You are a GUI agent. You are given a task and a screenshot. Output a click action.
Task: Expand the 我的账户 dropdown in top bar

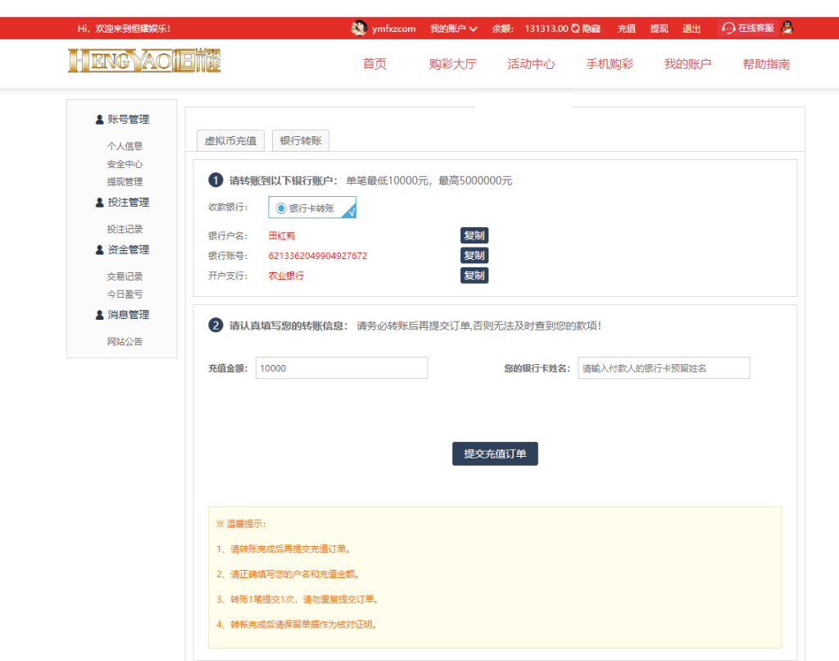point(453,29)
